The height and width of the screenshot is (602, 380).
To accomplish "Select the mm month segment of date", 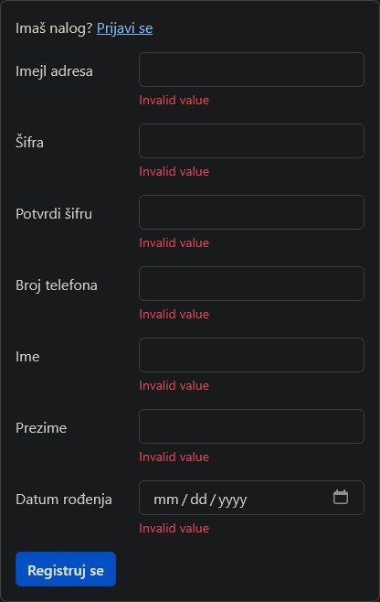I will (166, 500).
